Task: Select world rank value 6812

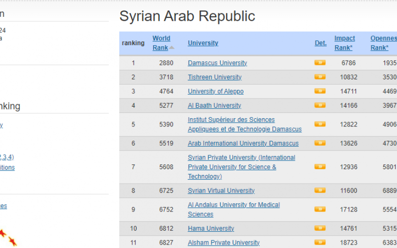Action: point(166,228)
